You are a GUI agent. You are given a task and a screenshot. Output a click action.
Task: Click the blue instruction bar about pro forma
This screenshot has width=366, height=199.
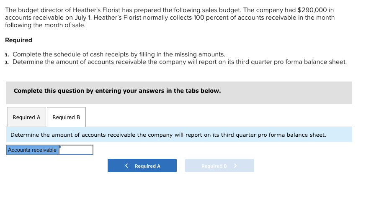click(179, 135)
